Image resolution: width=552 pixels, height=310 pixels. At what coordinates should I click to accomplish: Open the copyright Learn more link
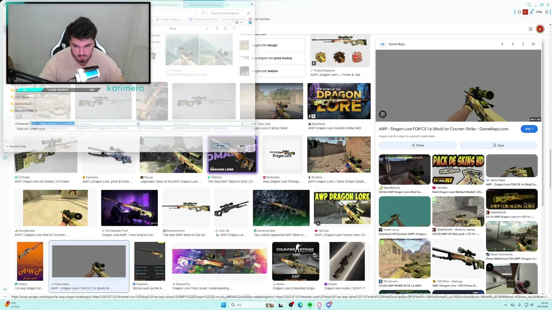click(x=428, y=136)
